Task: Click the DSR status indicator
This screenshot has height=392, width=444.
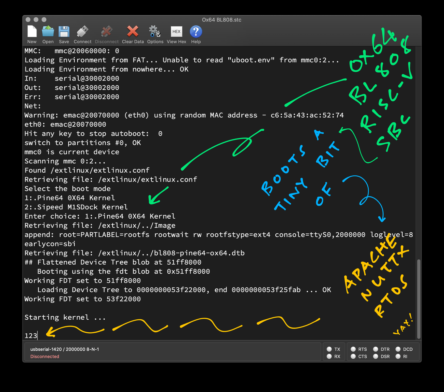Action: pyautogui.click(x=376, y=356)
